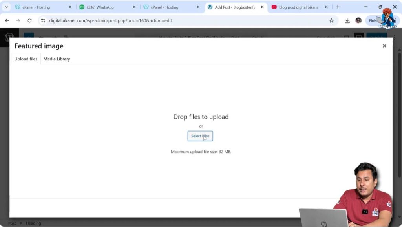Open the Upload files tab
The height and width of the screenshot is (227, 402).
[26, 59]
